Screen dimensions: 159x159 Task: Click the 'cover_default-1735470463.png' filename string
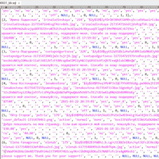point(24,119)
